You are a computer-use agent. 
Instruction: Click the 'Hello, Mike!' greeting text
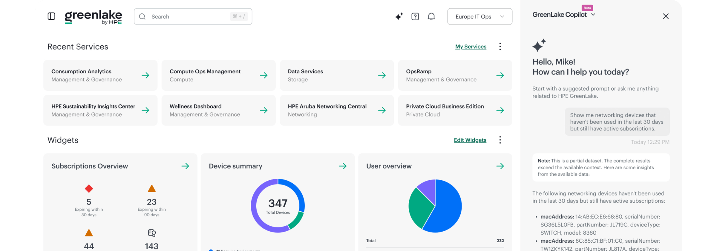(x=554, y=62)
